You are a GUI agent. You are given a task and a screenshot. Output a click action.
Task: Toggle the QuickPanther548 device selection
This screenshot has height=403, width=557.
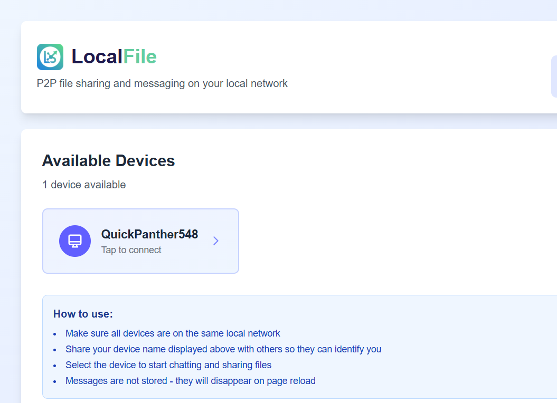[140, 241]
